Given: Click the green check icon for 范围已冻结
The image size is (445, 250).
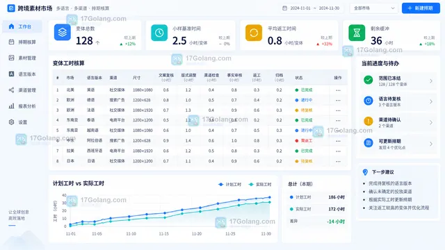Looking at the screenshot, I should (369, 81).
